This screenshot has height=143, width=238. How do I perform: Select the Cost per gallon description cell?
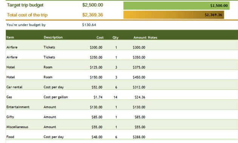coord(56,97)
